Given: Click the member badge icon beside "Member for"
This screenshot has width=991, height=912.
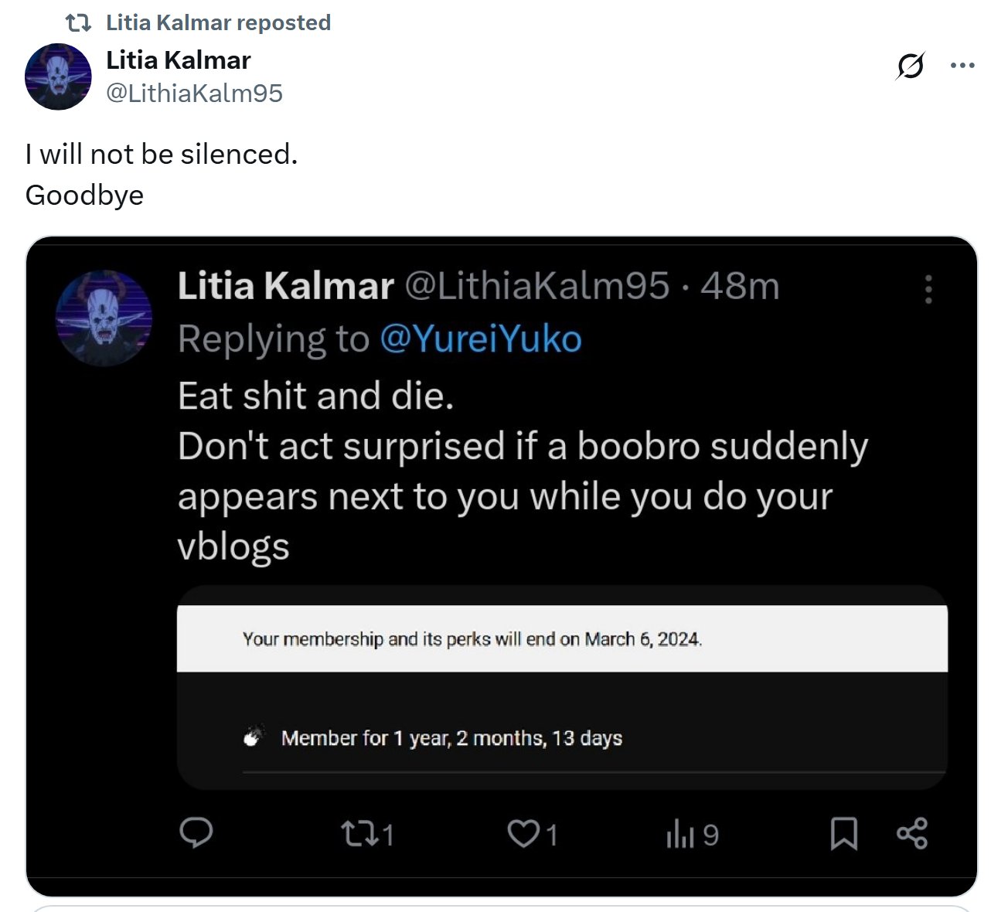Looking at the screenshot, I should (x=254, y=737).
